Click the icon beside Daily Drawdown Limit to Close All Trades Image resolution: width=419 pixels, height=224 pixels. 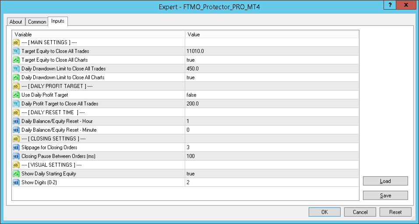[16, 69]
